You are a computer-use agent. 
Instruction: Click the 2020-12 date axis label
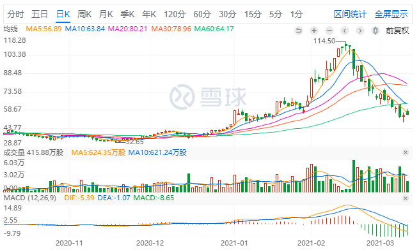[150, 243]
